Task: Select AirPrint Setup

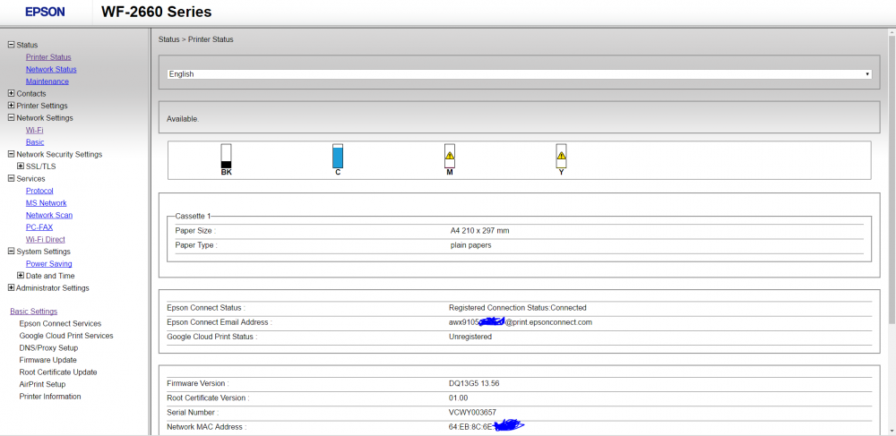Action: 42,384
